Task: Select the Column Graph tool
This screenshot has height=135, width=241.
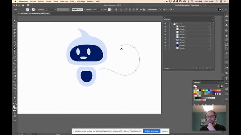Action: click(x=15, y=88)
